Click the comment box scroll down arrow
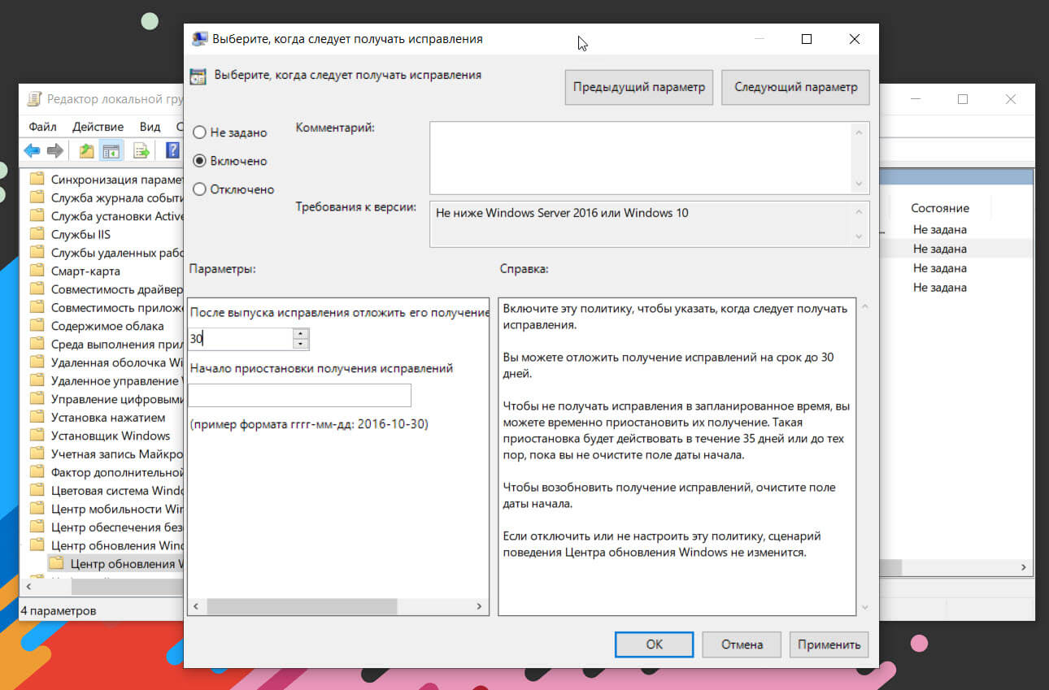Viewport: 1049px width, 690px height. 859,185
